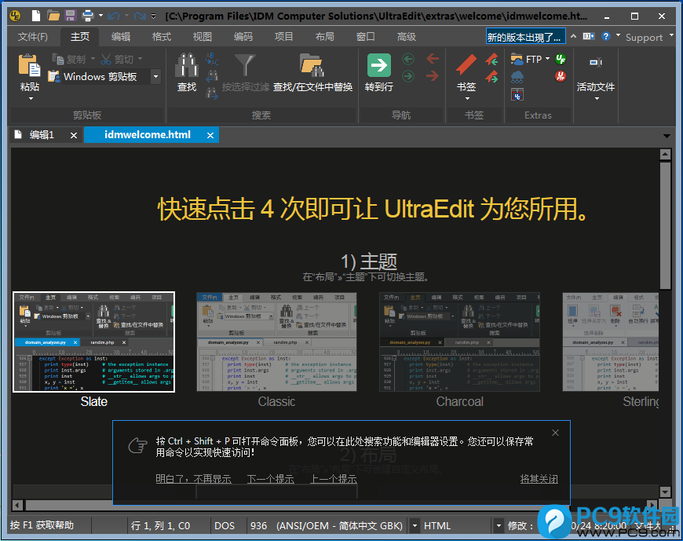Click the 上一个提示 previous tip link
Image resolution: width=683 pixels, height=541 pixels.
pos(334,479)
